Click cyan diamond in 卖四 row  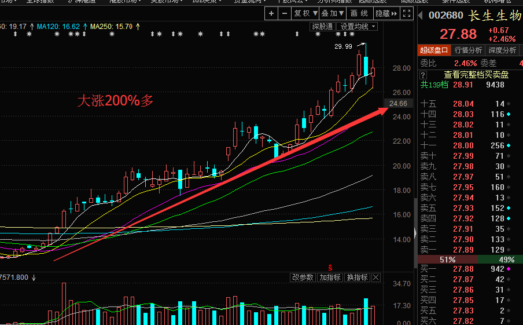tap(509, 218)
